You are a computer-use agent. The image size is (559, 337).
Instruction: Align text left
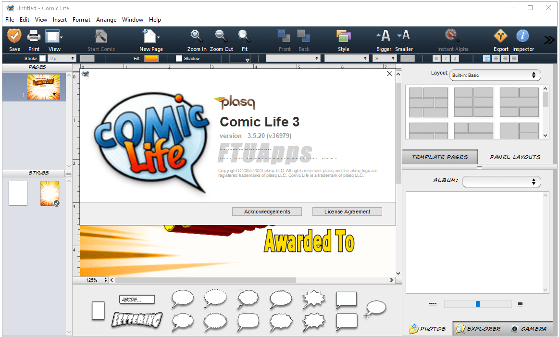[x=486, y=59]
